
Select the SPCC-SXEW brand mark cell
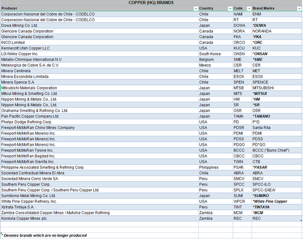[276, 190]
